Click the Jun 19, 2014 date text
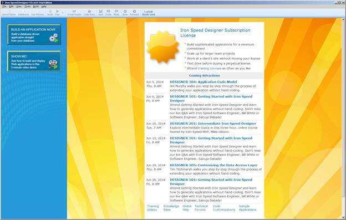 [x=156, y=165]
